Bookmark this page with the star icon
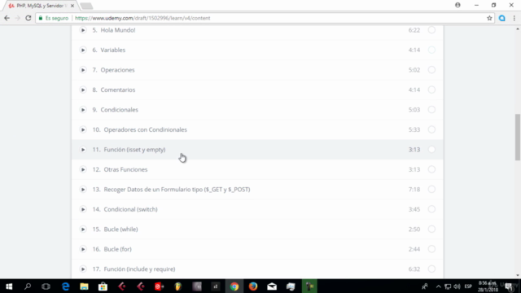Viewport: 521px width, 293px height. tap(489, 18)
